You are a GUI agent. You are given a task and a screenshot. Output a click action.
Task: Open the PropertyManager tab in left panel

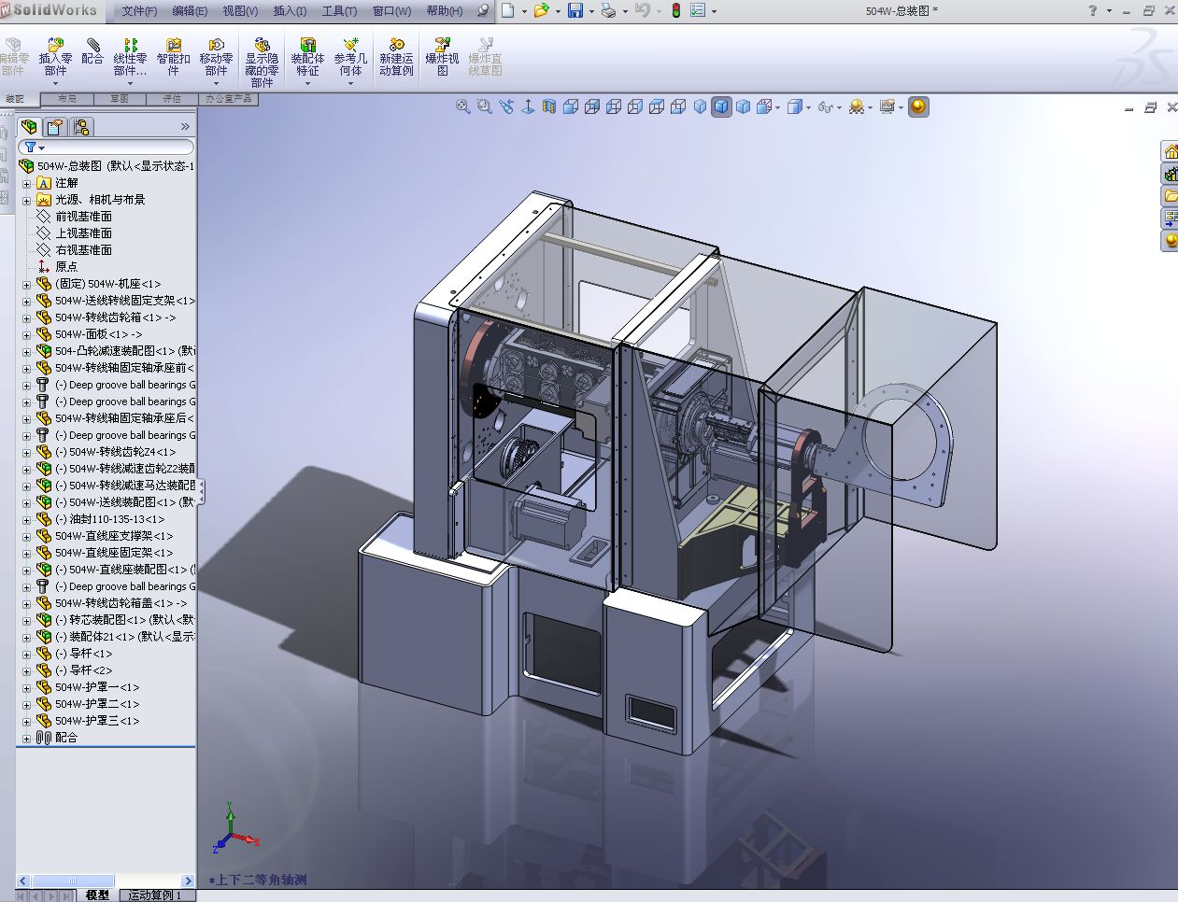coord(55,127)
